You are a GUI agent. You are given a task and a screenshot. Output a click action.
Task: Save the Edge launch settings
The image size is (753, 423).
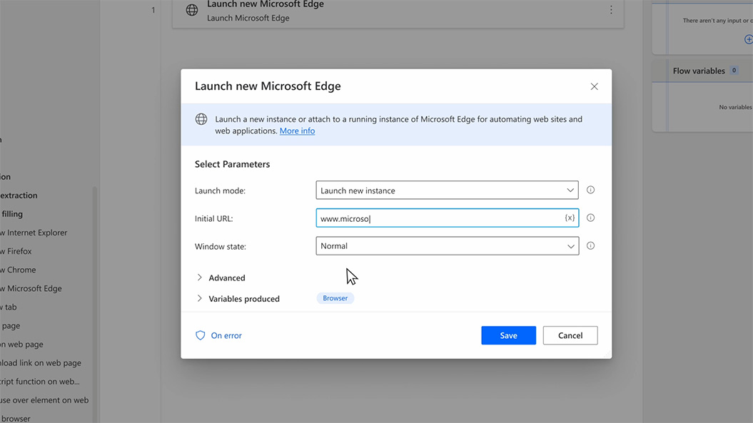point(509,335)
